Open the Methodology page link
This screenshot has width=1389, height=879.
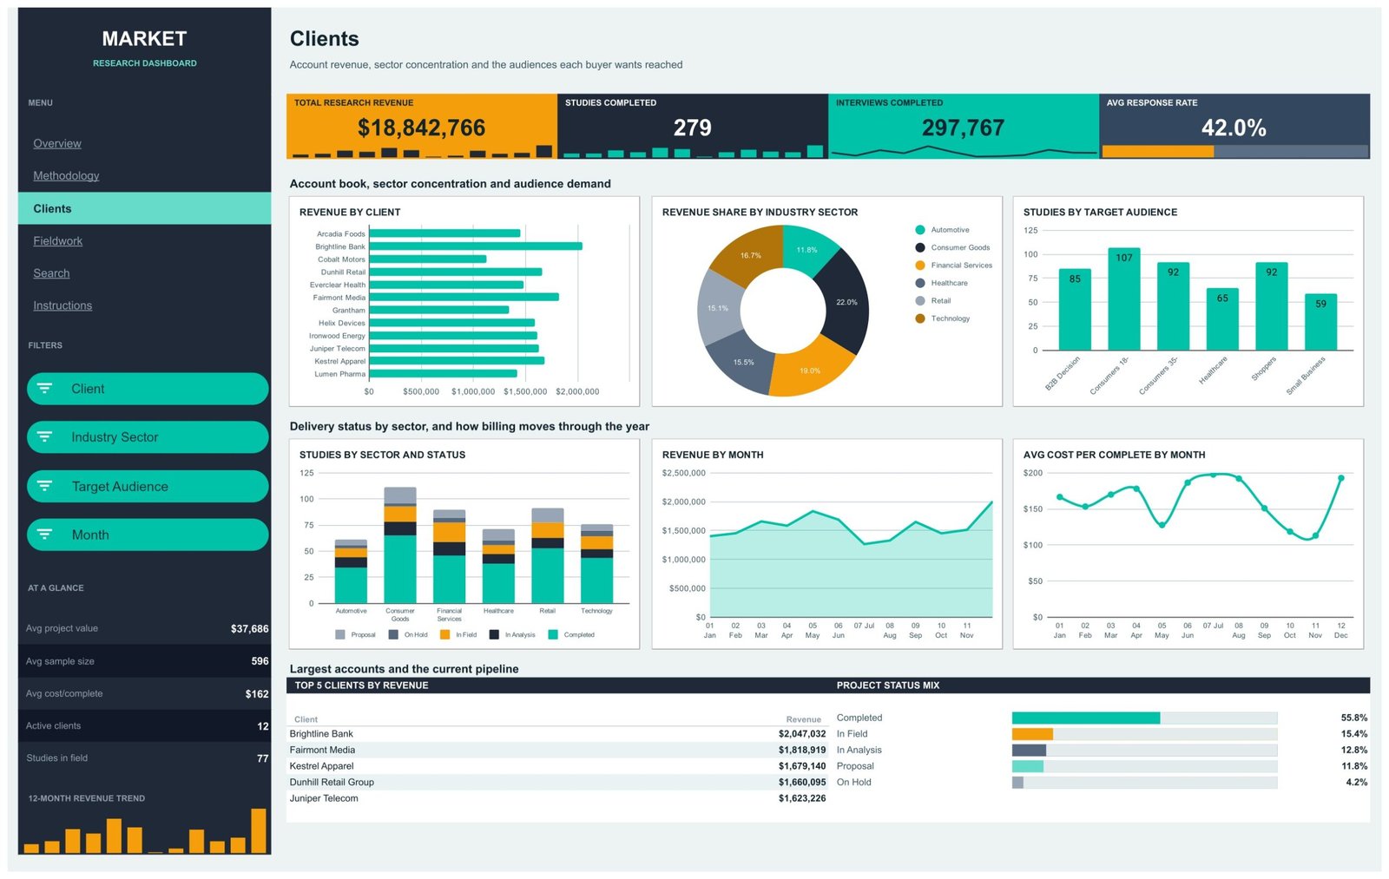pos(66,175)
